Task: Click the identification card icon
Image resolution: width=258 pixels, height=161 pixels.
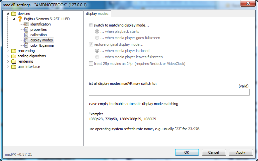Action: point(26,24)
